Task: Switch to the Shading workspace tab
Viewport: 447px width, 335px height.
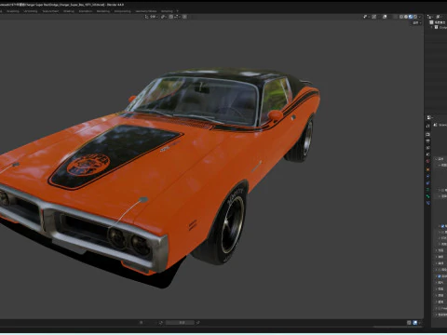Action: point(69,11)
